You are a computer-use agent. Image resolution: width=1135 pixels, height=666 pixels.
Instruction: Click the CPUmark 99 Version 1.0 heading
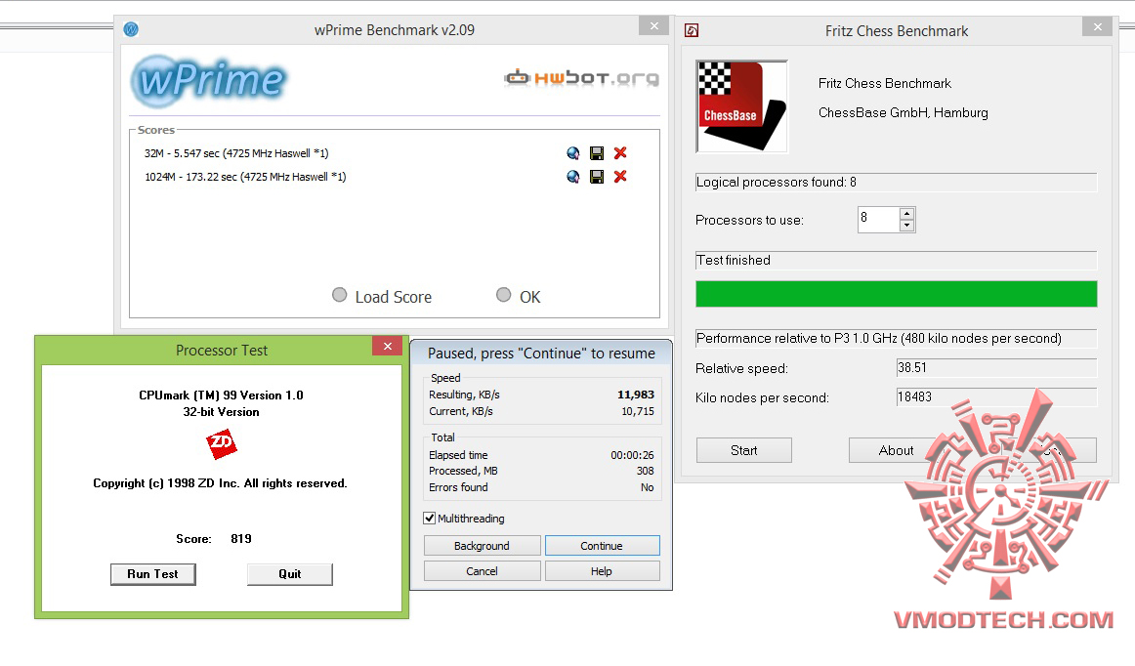coord(221,395)
